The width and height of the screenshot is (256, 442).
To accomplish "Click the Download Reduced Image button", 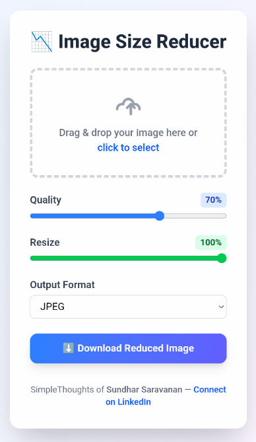I will click(128, 348).
